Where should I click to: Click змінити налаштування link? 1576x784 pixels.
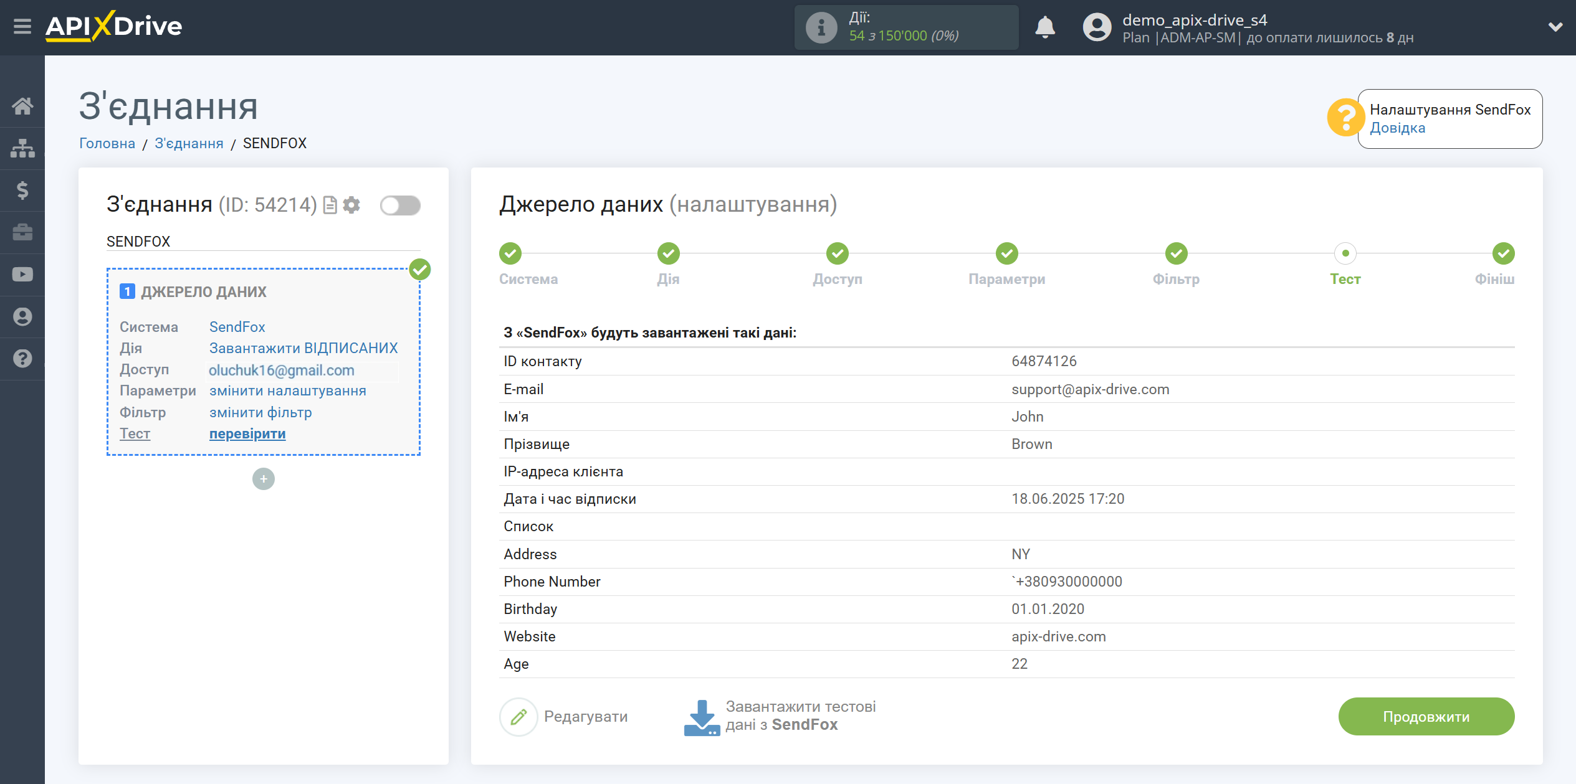point(288,390)
